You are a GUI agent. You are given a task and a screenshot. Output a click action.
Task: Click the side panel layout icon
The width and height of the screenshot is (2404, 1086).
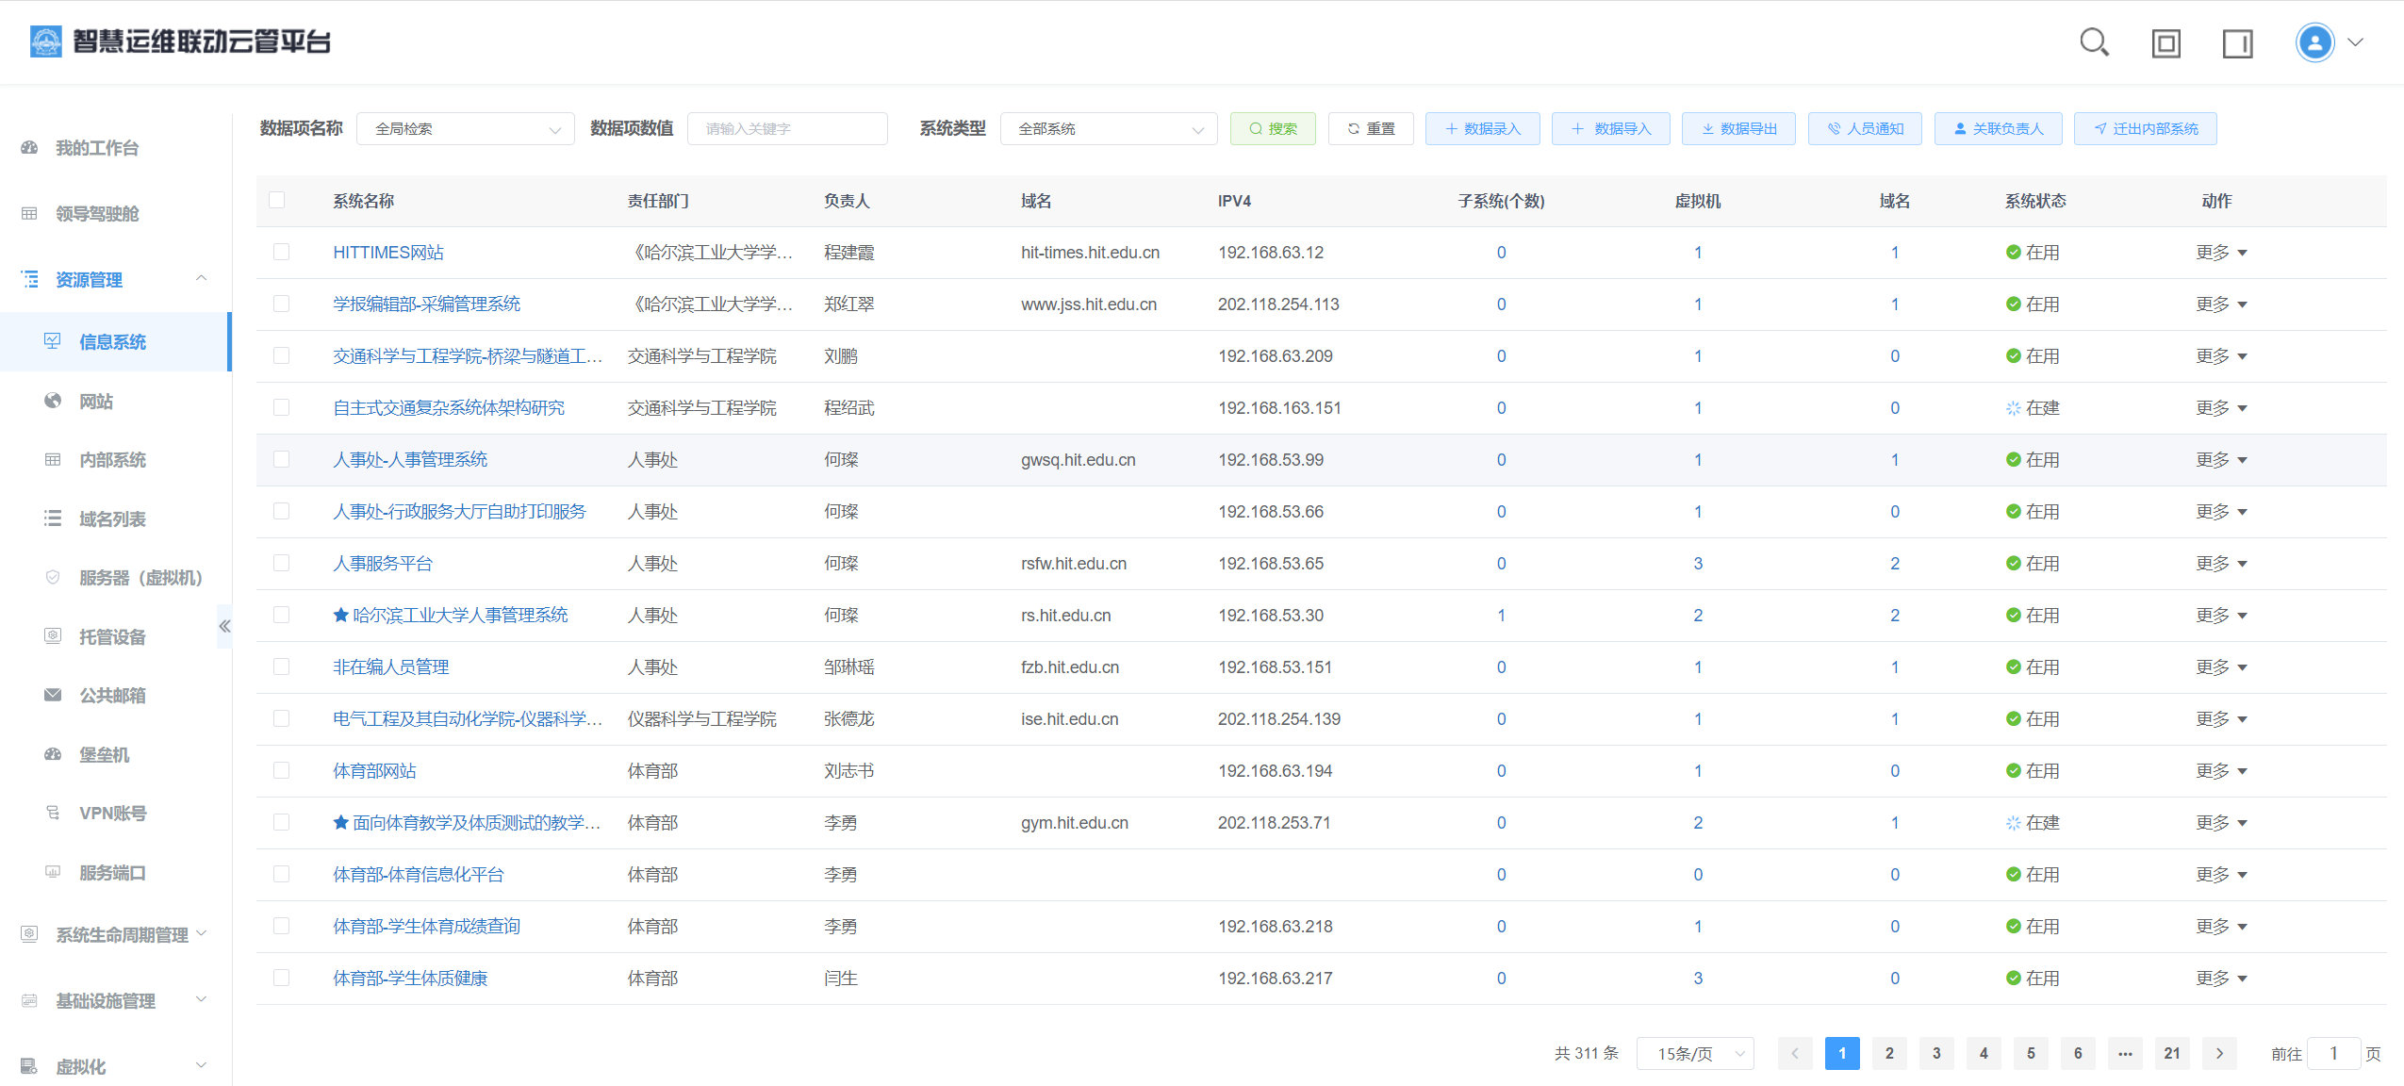point(2237,43)
